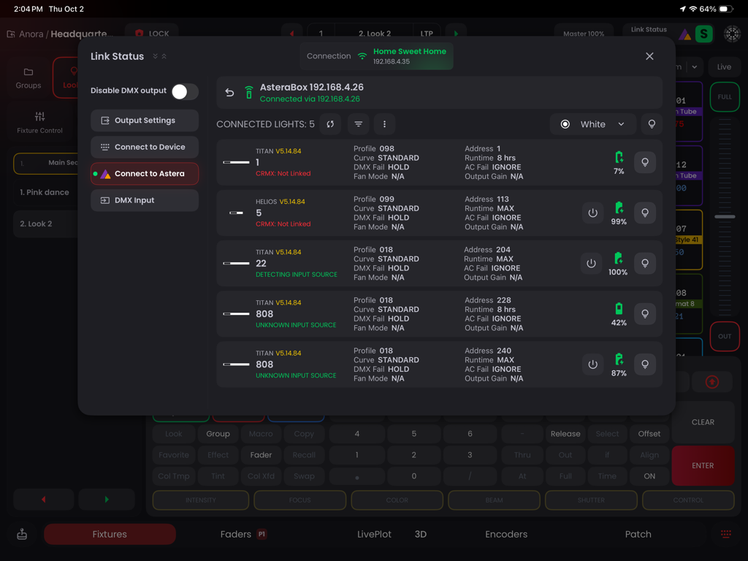This screenshot has height=561, width=748.
Task: Adjust the Master 100% fader
Action: (x=584, y=33)
